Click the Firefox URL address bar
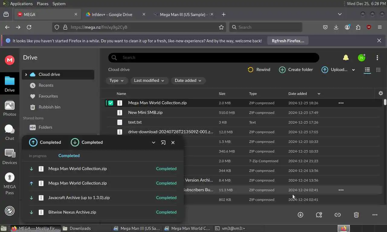This screenshot has height=232, width=387. pyautogui.click(x=139, y=27)
